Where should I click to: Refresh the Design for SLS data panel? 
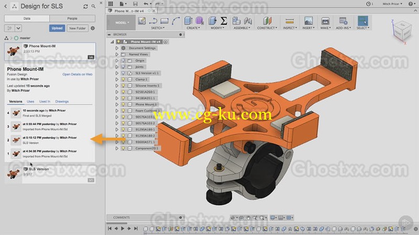click(85, 6)
